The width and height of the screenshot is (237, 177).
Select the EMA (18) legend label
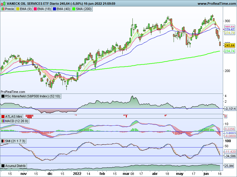(x=44, y=9)
